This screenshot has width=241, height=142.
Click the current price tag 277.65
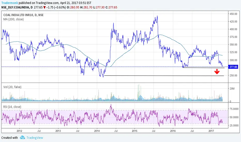233,67
